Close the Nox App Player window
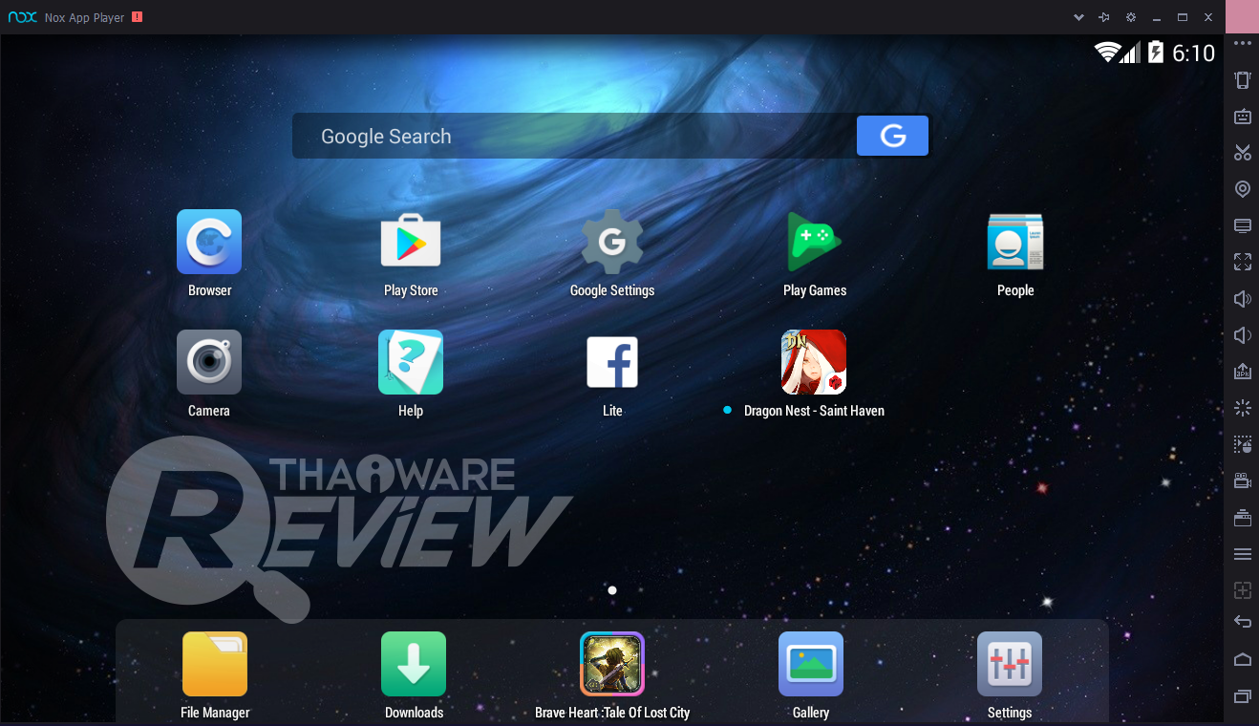The width and height of the screenshot is (1259, 726). point(1208,17)
